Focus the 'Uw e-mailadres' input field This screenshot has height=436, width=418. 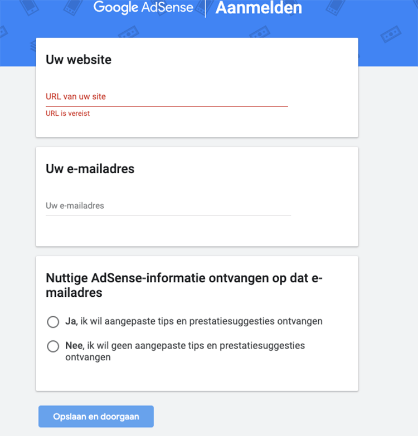point(168,206)
